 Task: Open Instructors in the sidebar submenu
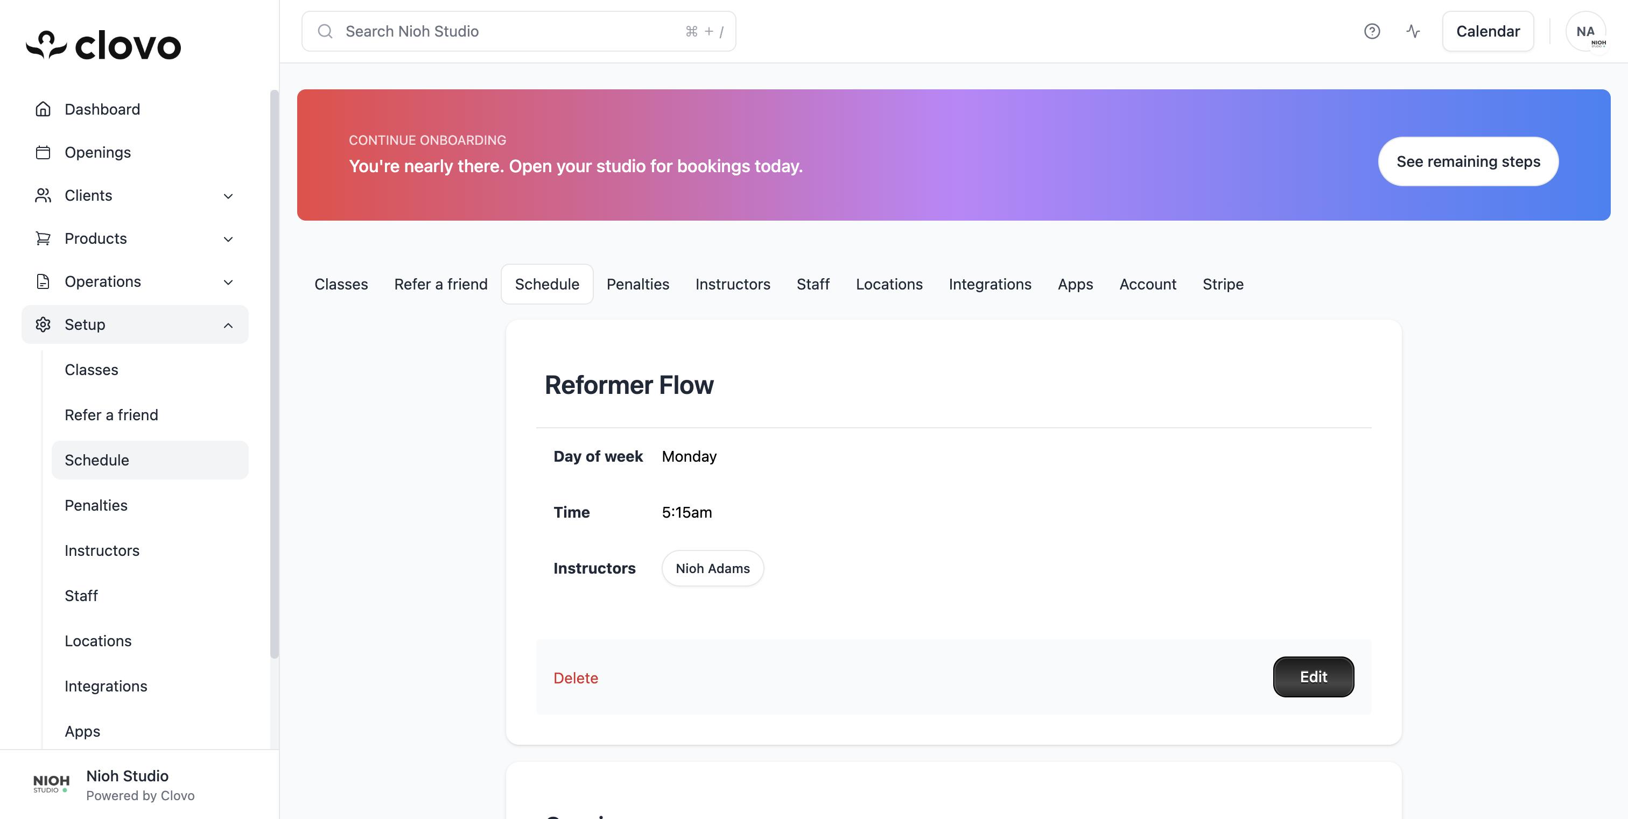coord(150,550)
